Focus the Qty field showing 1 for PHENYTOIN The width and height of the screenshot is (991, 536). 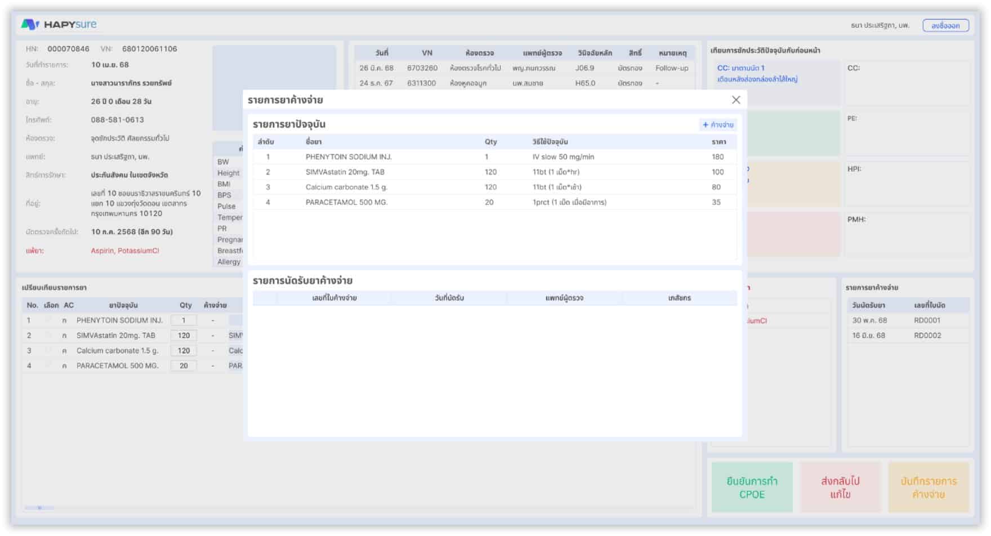[x=184, y=320]
